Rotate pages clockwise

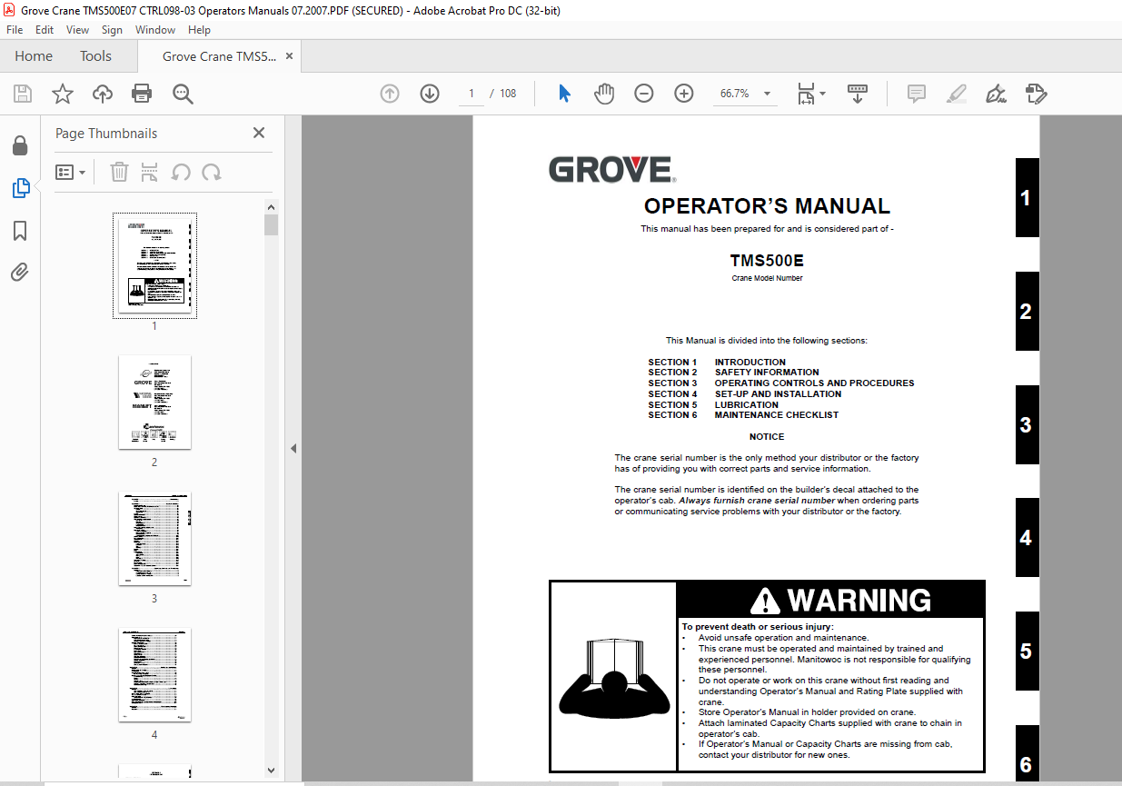[212, 172]
